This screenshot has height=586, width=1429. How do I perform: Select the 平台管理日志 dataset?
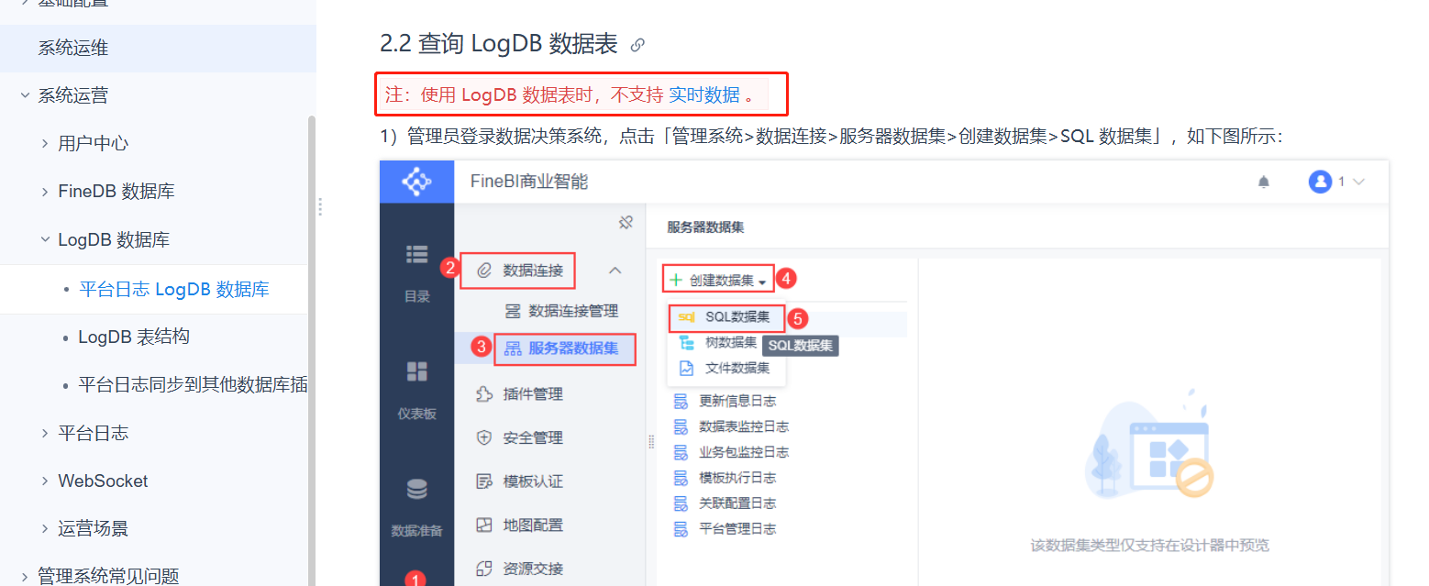(x=726, y=529)
